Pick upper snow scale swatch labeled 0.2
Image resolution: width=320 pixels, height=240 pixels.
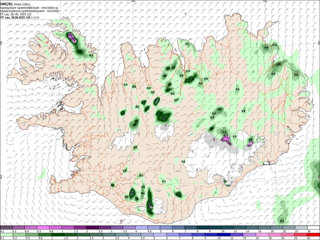click(x=6, y=227)
